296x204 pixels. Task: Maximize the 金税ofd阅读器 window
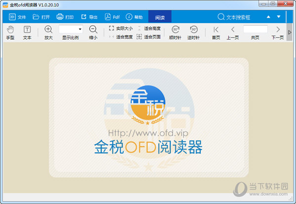[x=273, y=3]
